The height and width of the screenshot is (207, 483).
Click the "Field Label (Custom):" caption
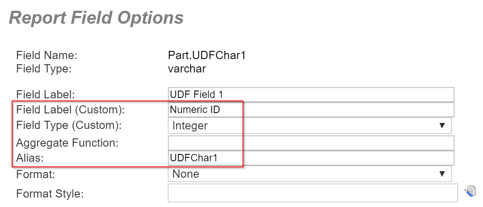pyautogui.click(x=70, y=110)
